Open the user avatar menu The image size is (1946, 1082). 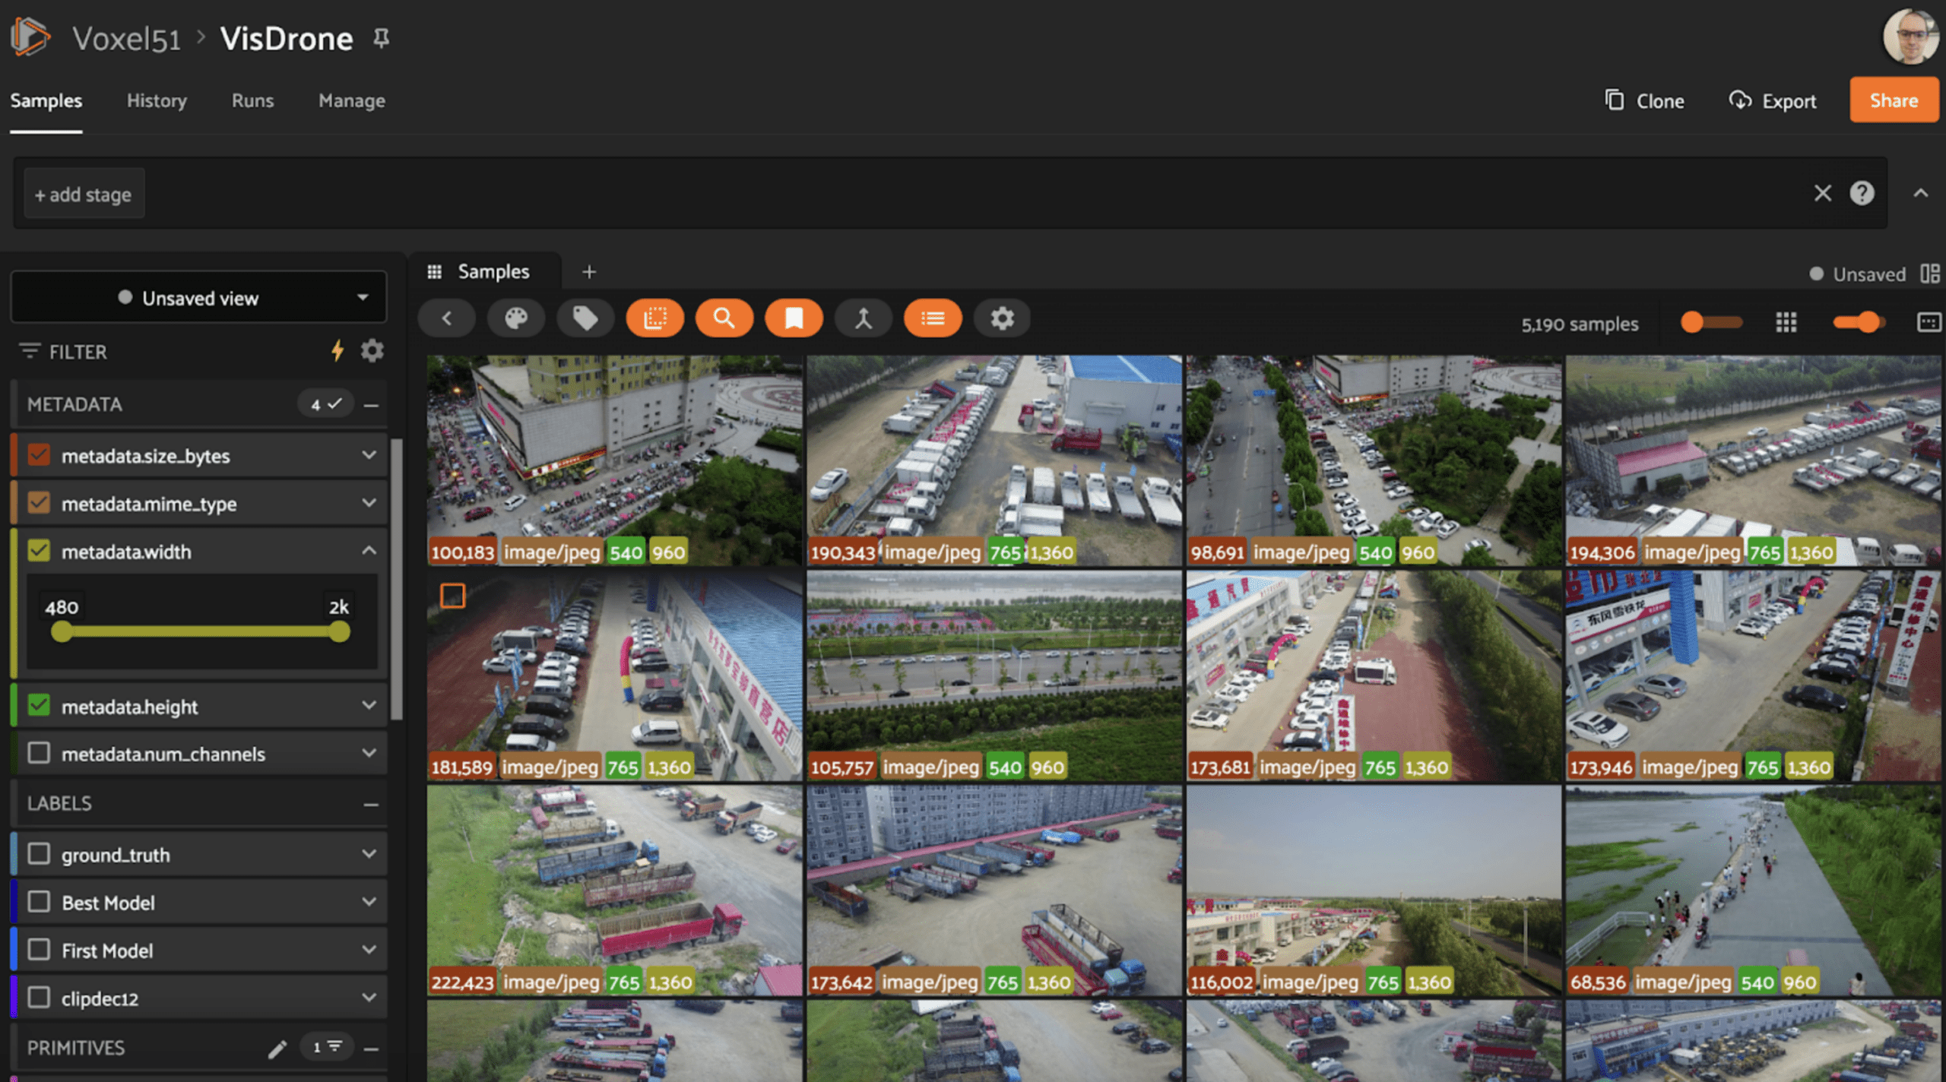pyautogui.click(x=1910, y=36)
